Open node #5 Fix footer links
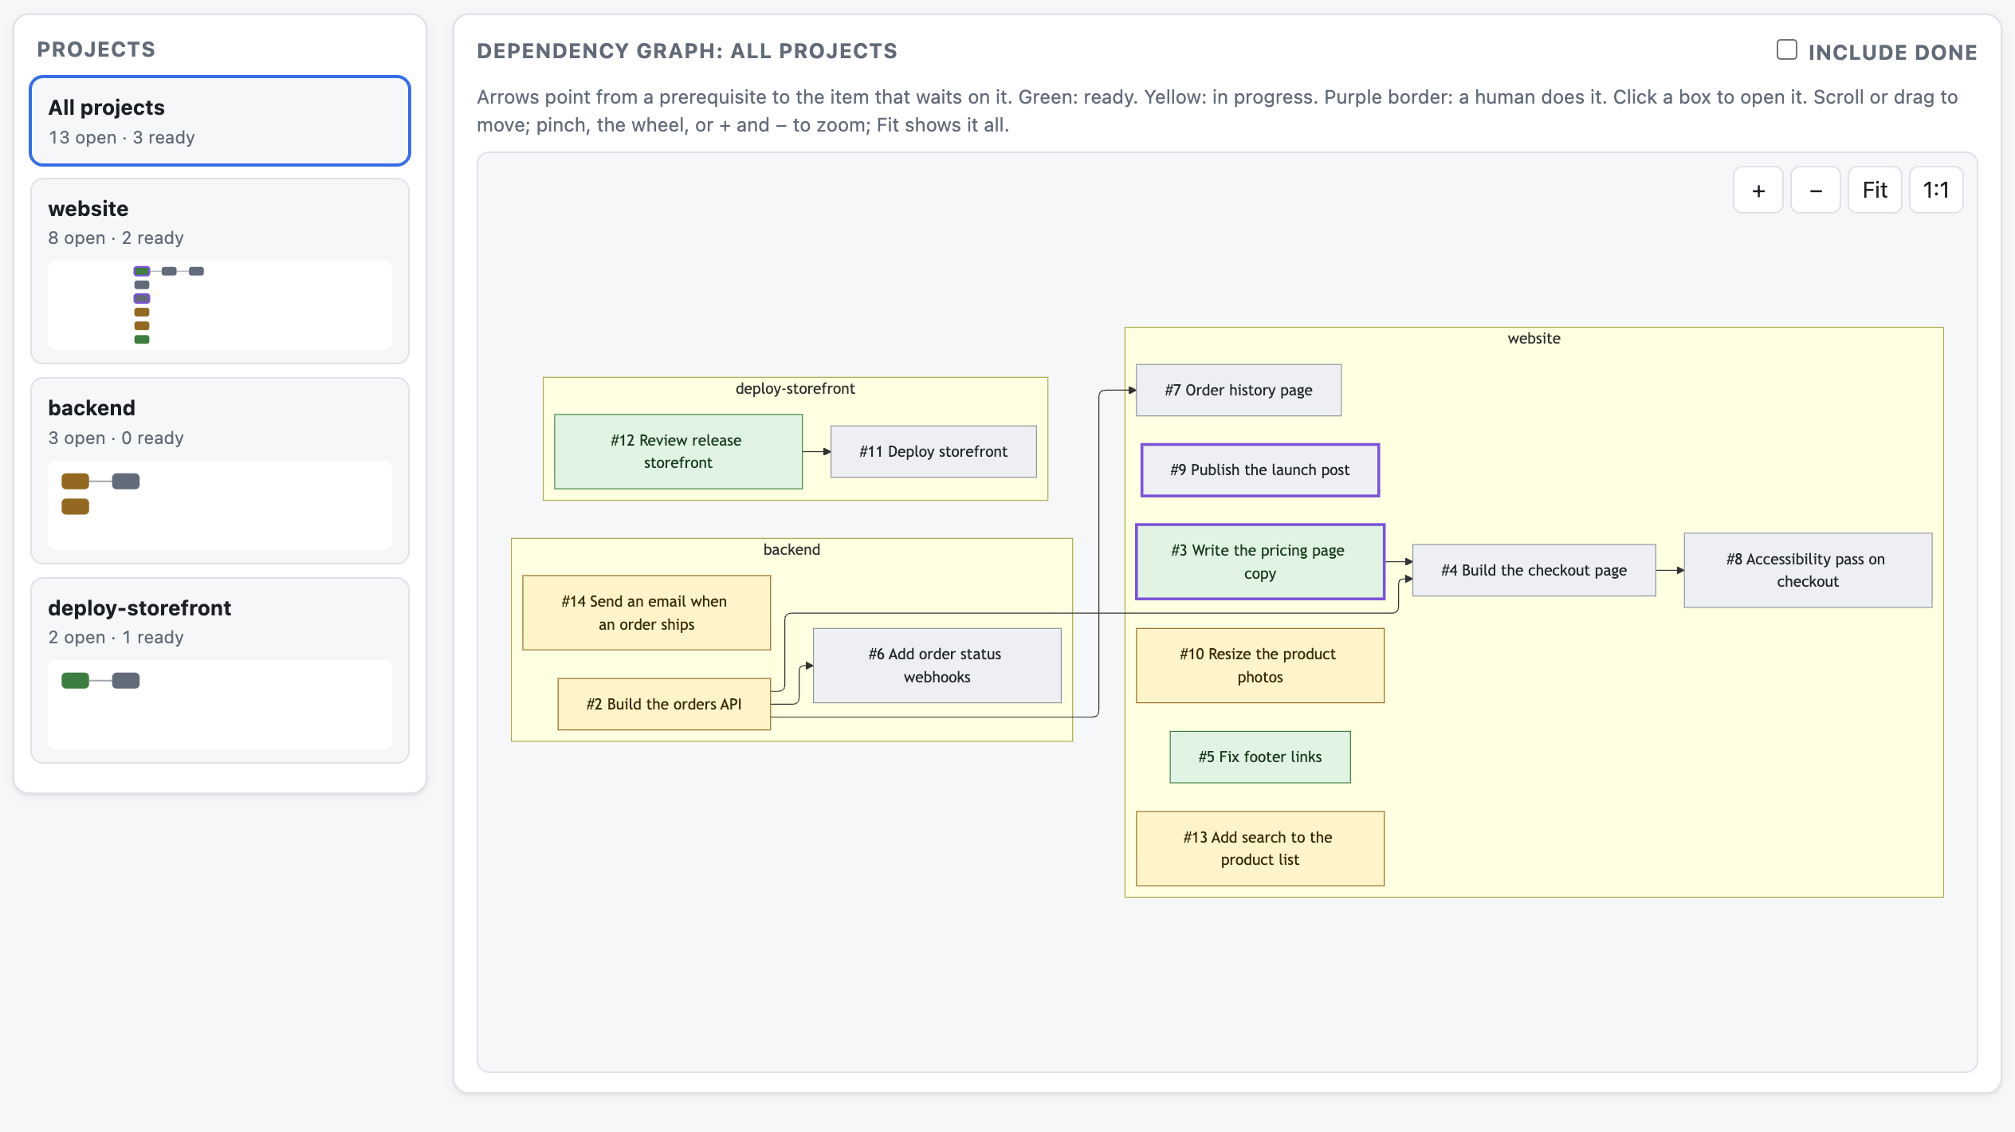 point(1260,757)
